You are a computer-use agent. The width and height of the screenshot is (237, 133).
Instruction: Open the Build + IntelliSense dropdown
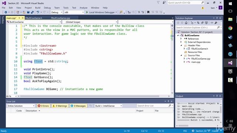[x=109, y=106]
